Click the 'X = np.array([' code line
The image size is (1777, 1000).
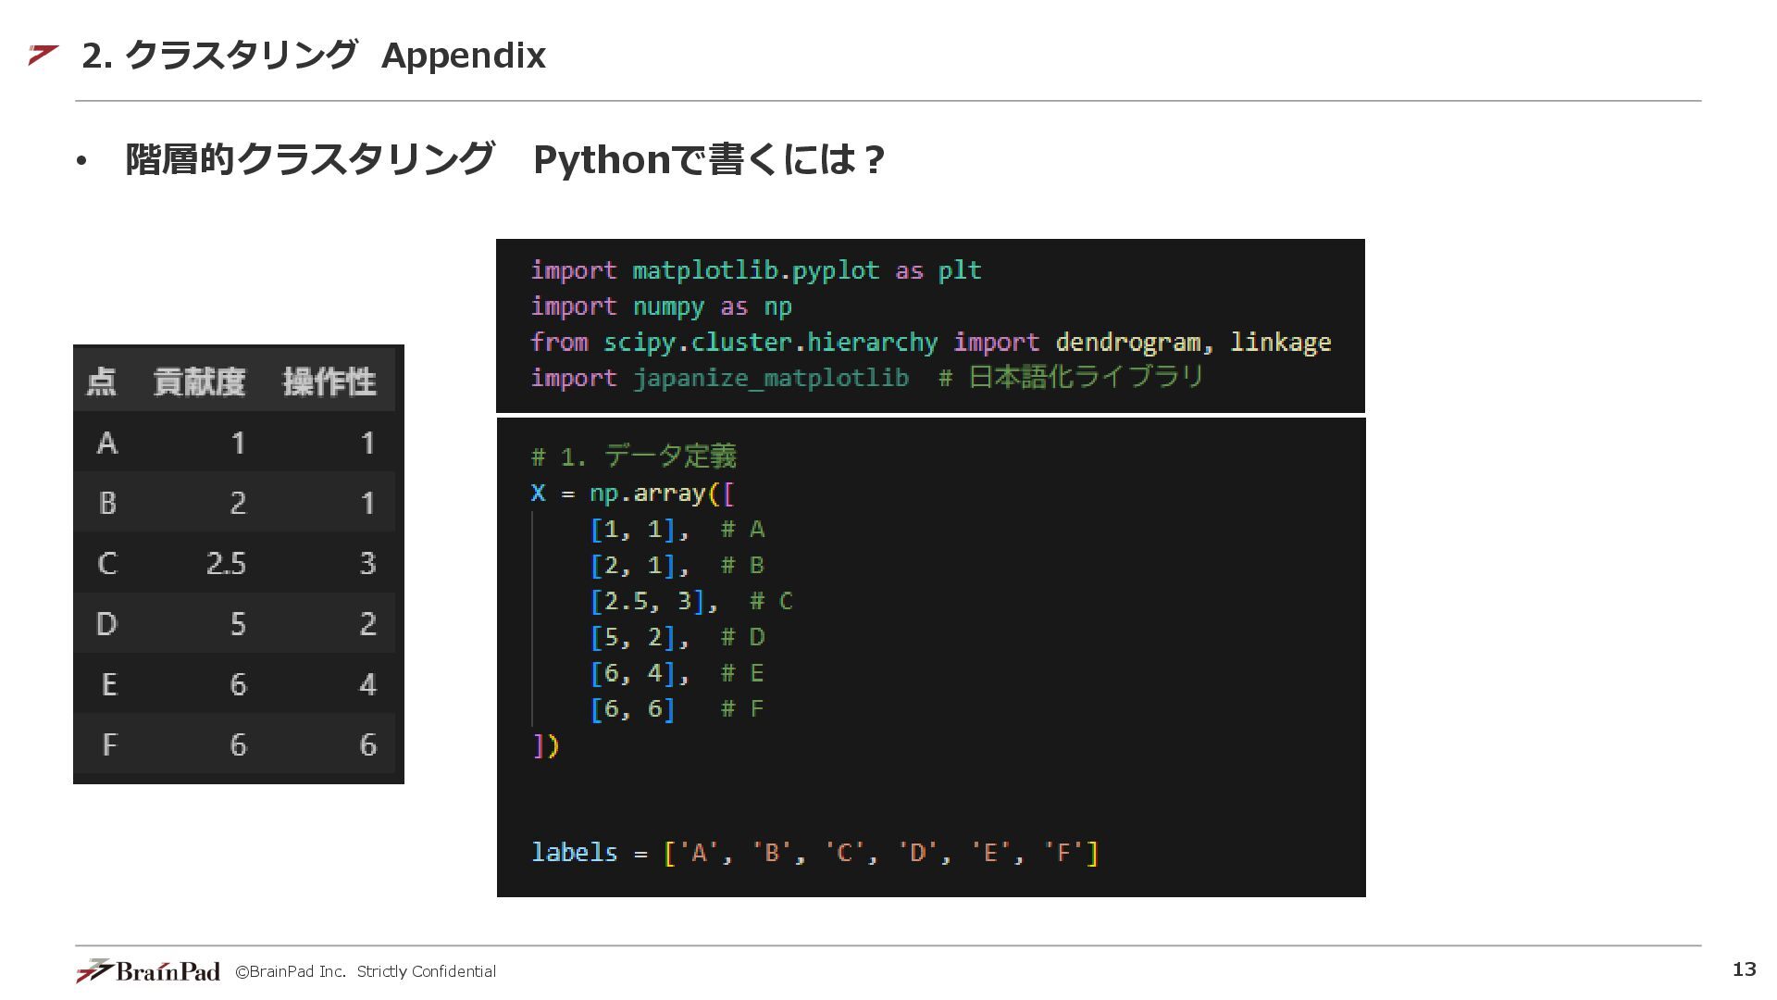[633, 494]
